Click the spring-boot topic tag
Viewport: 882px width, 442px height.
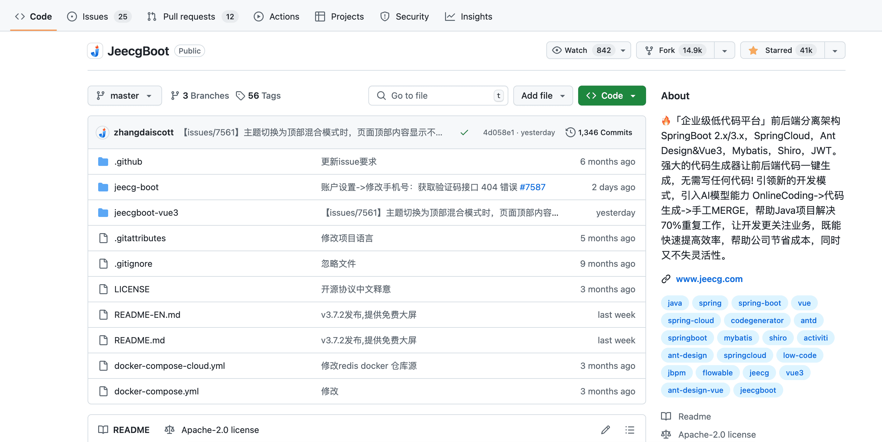point(759,303)
